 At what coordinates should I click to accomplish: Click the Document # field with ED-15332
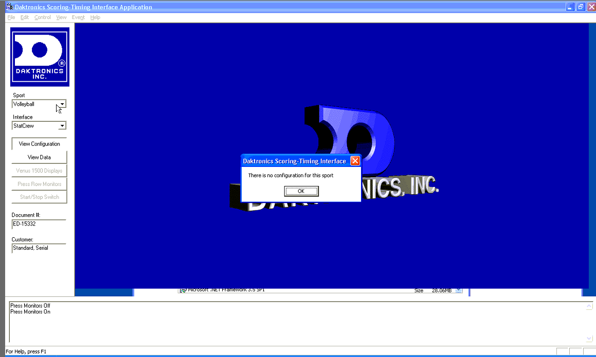pyautogui.click(x=39, y=224)
